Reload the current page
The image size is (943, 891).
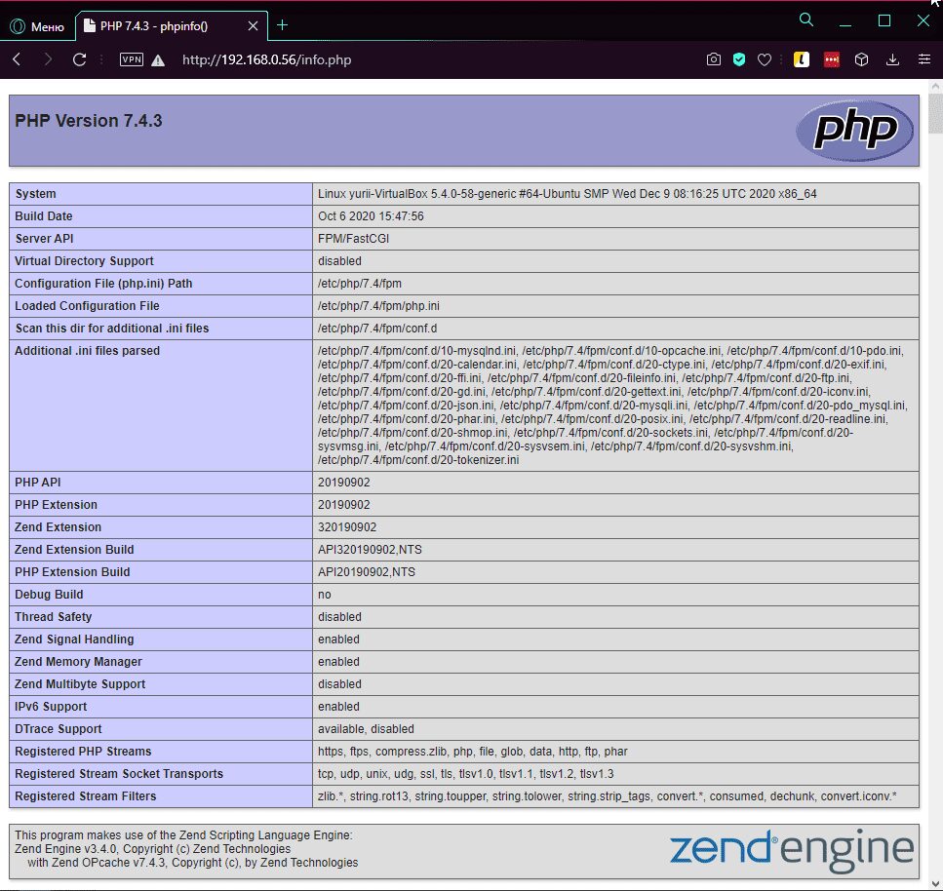click(80, 59)
